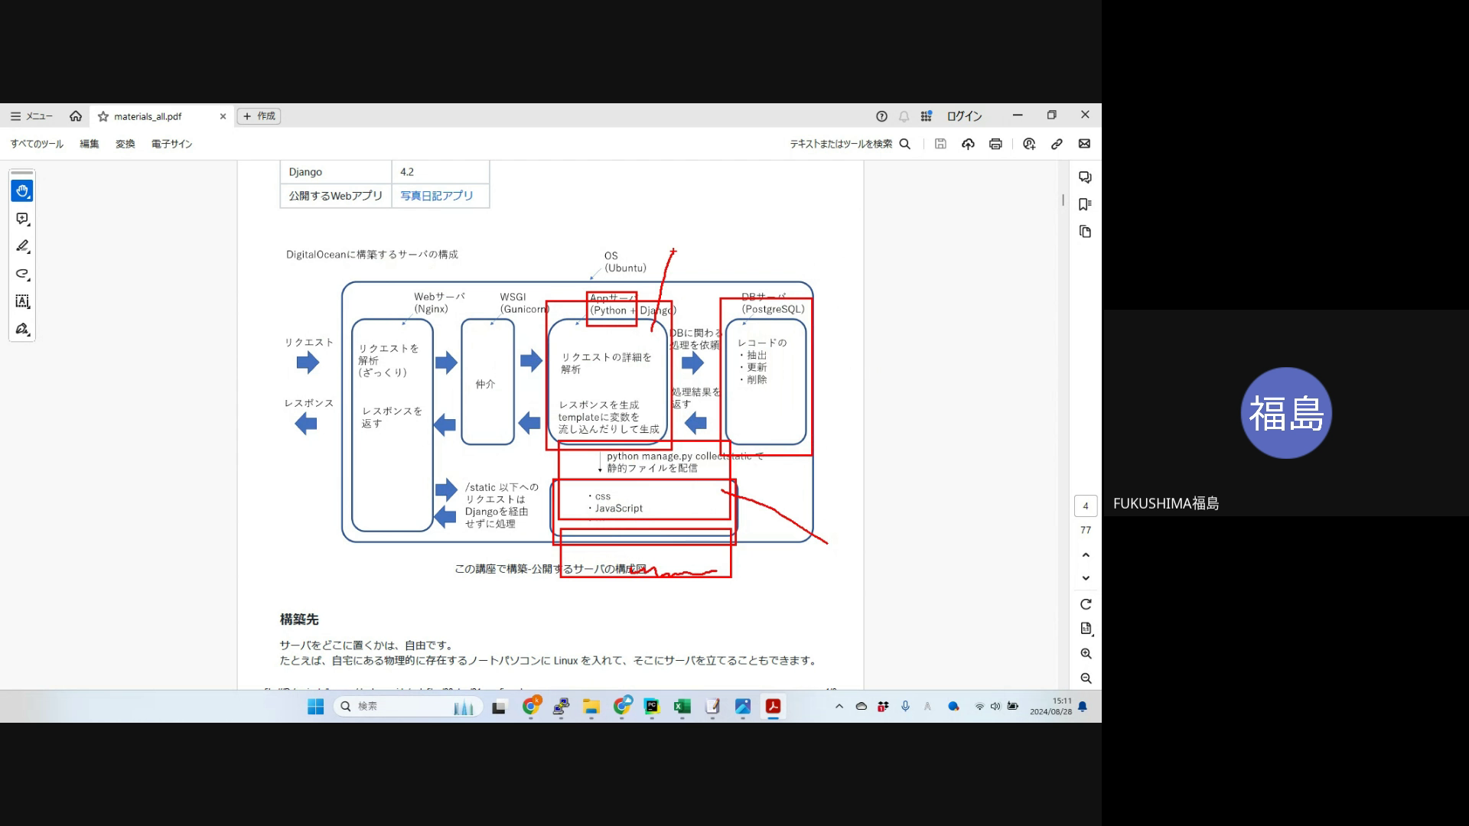The height and width of the screenshot is (826, 1469).
Task: Go to previous page with up chevron
Action: tap(1086, 555)
